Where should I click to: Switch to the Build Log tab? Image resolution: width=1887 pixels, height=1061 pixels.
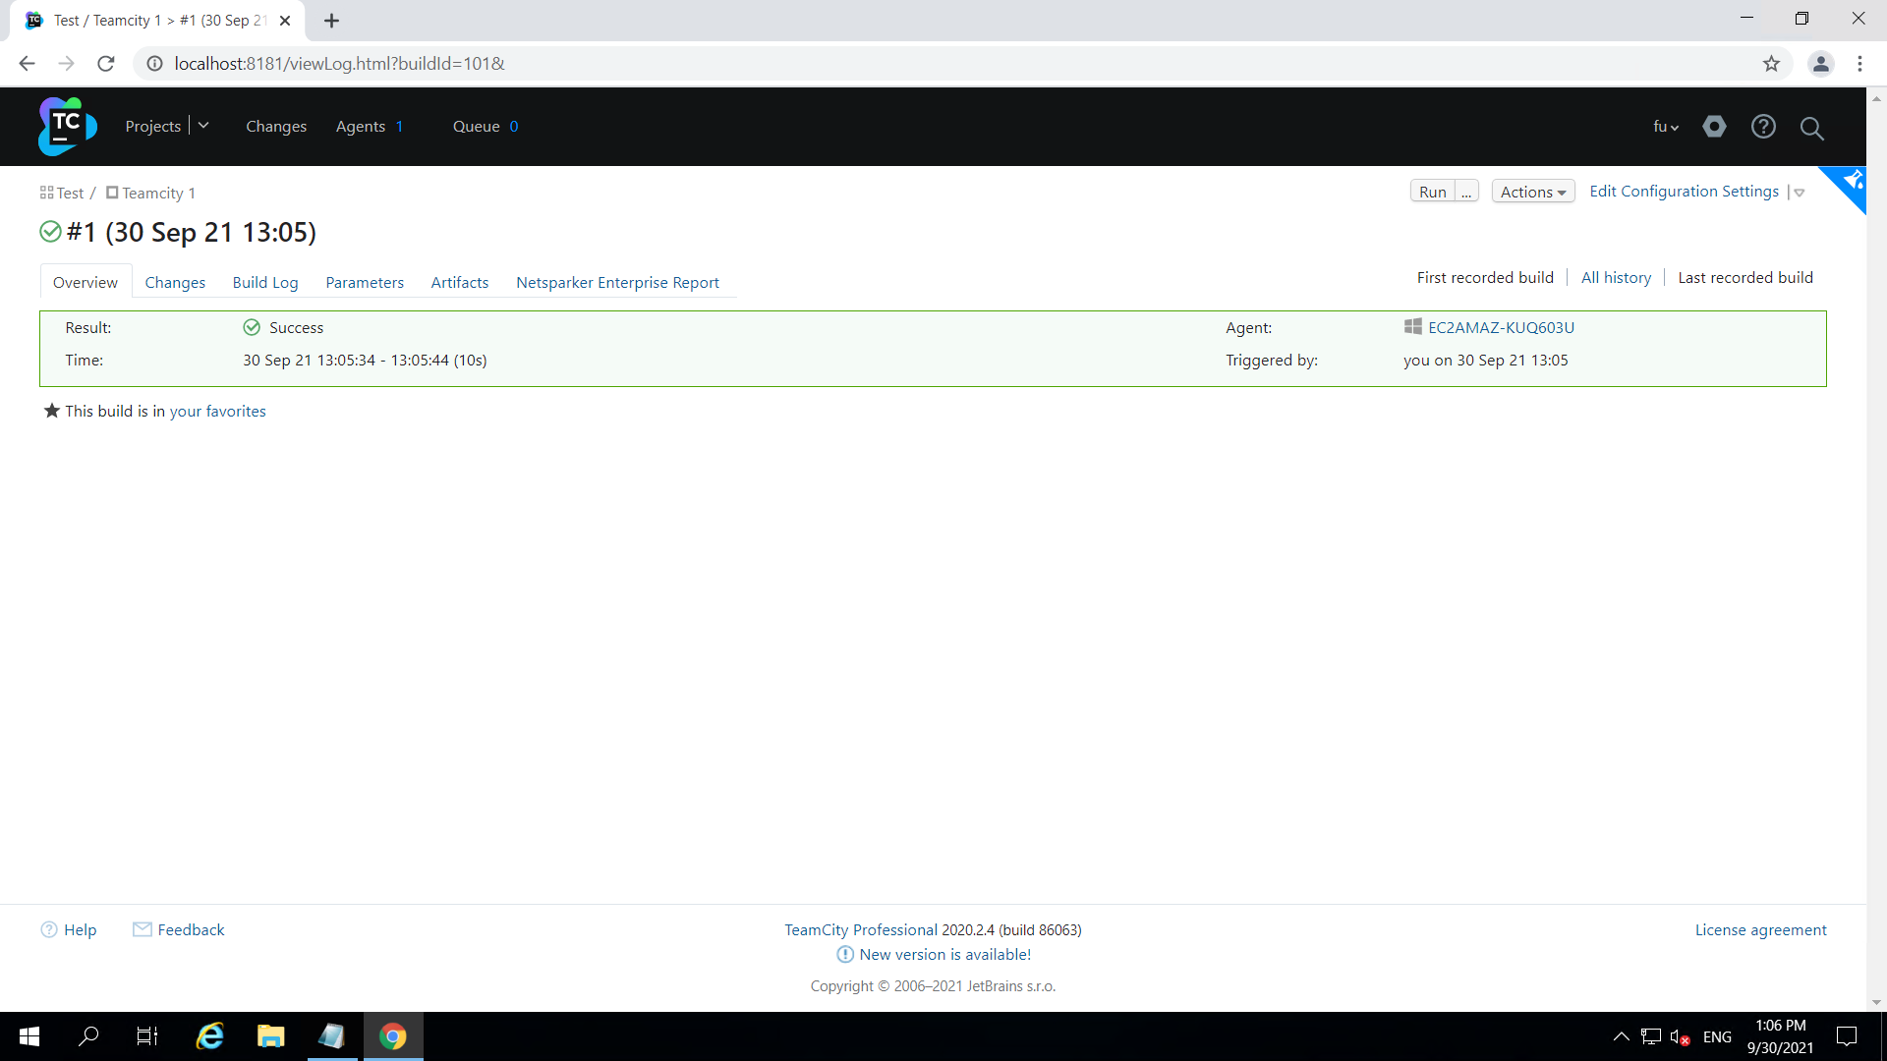click(265, 282)
